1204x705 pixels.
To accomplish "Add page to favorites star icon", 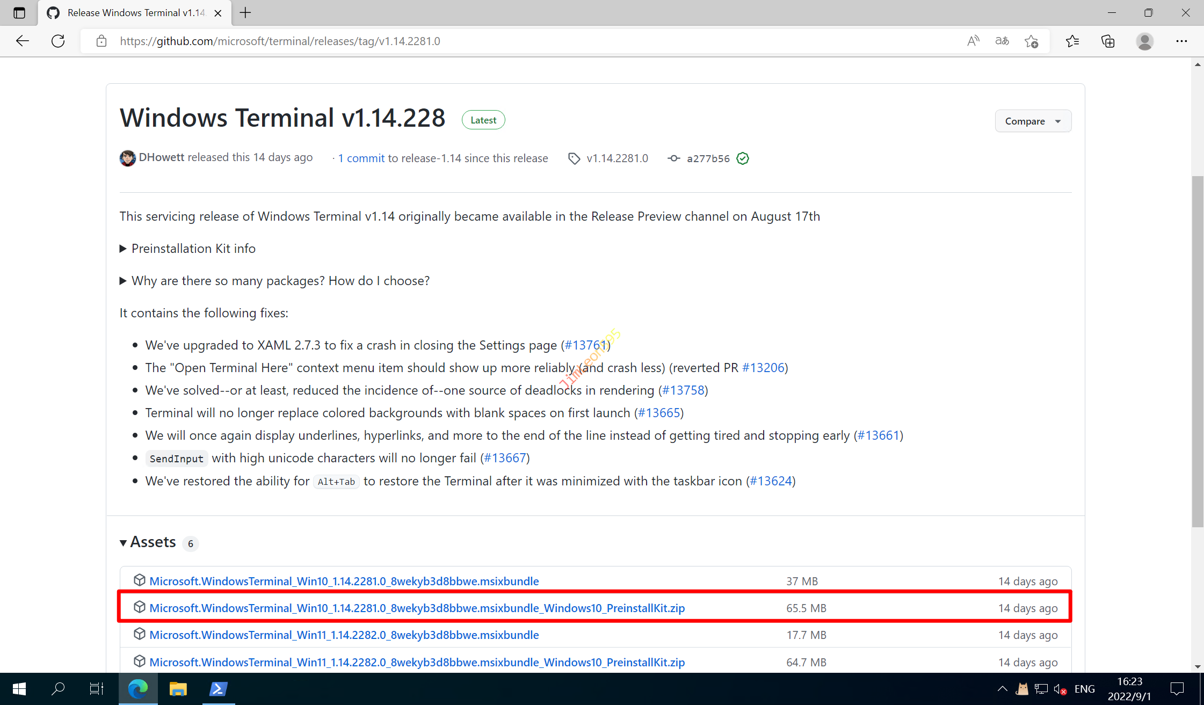I will [1031, 41].
